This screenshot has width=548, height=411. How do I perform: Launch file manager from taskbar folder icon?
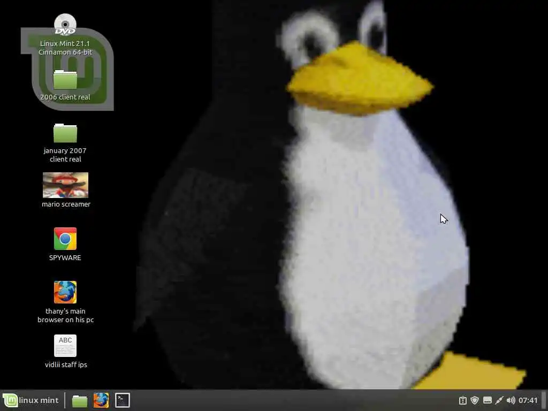click(x=80, y=400)
